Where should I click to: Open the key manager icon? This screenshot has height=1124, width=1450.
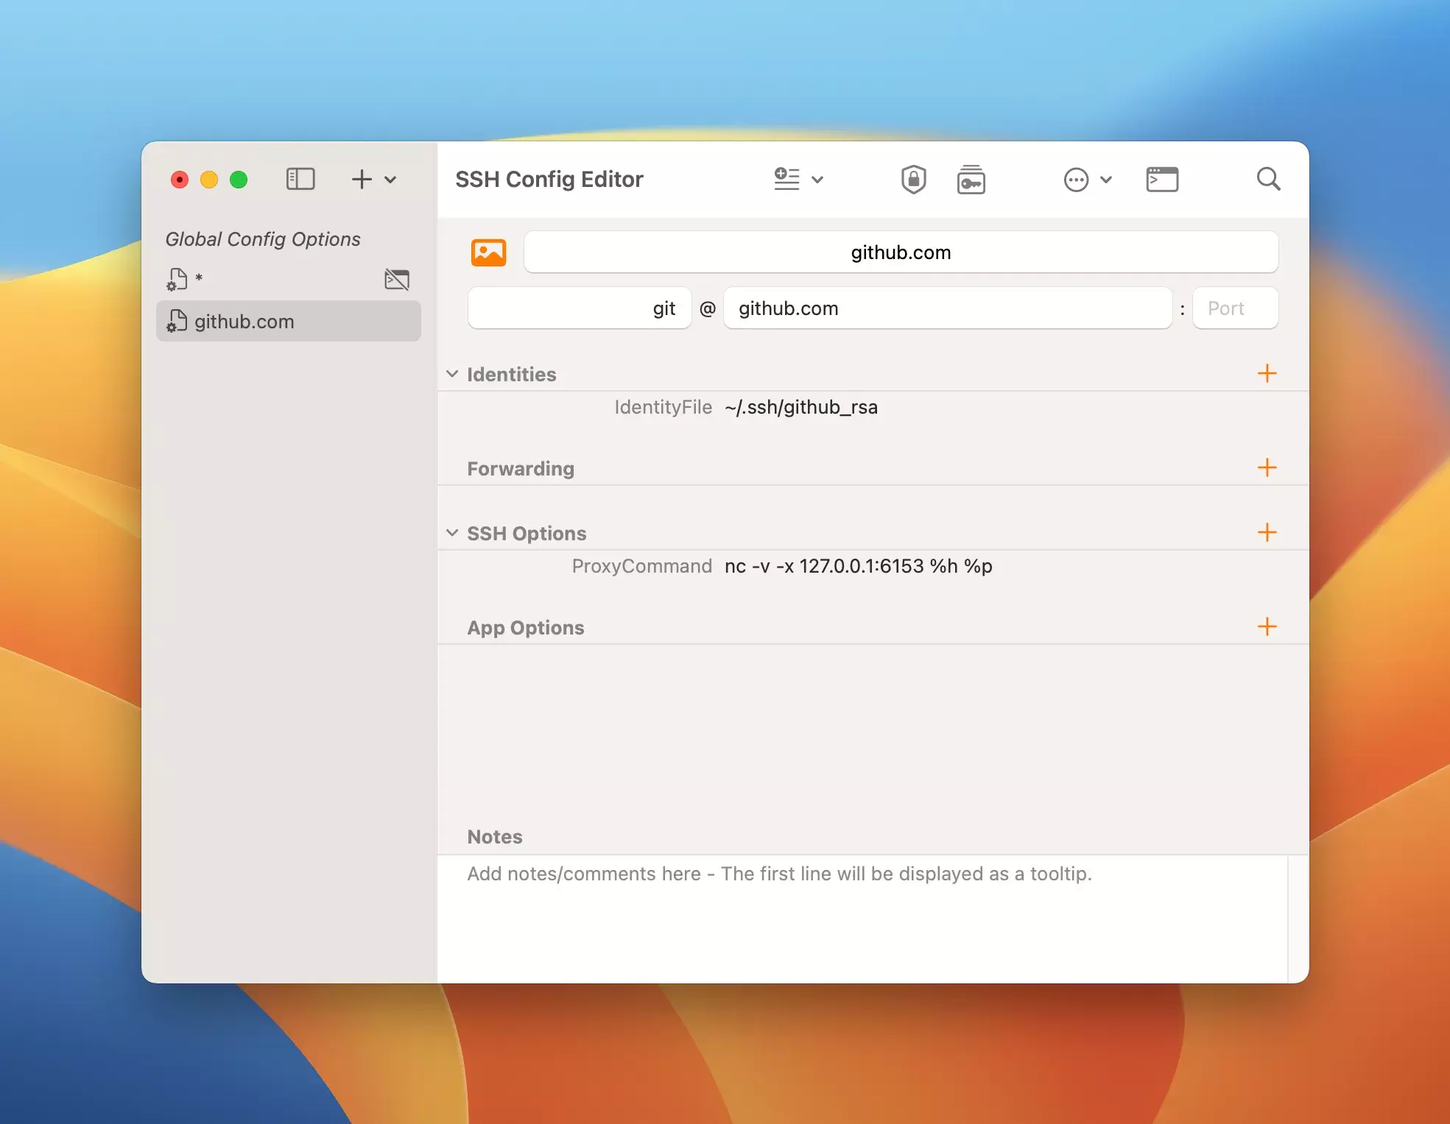pyautogui.click(x=971, y=179)
